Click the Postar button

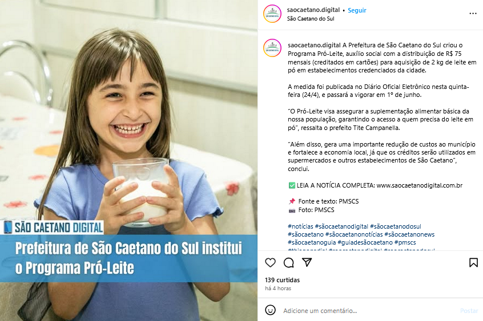point(469,311)
